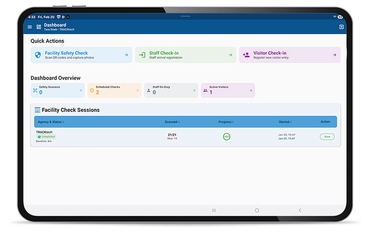Sort sessions by Scanned column header
The height and width of the screenshot is (235, 368).
point(172,122)
